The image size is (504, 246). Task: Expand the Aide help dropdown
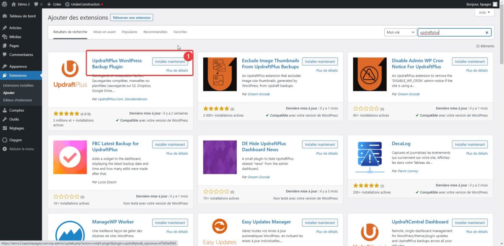[484, 13]
